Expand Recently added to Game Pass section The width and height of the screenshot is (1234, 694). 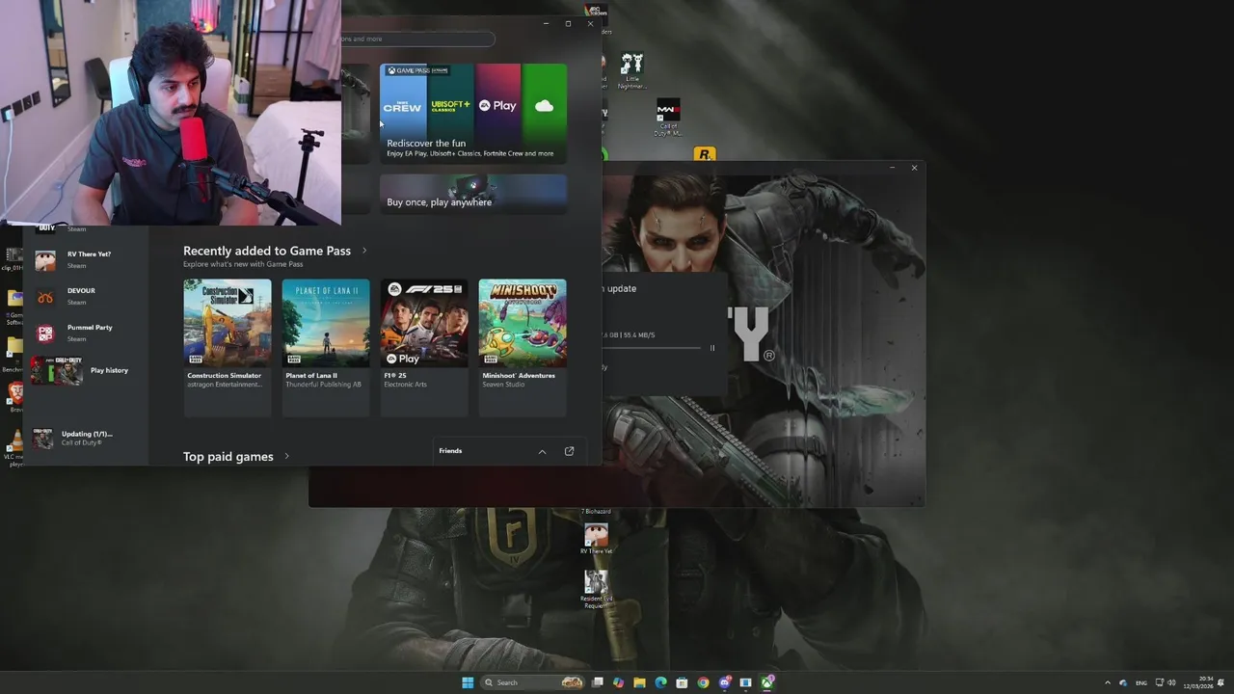tap(364, 251)
